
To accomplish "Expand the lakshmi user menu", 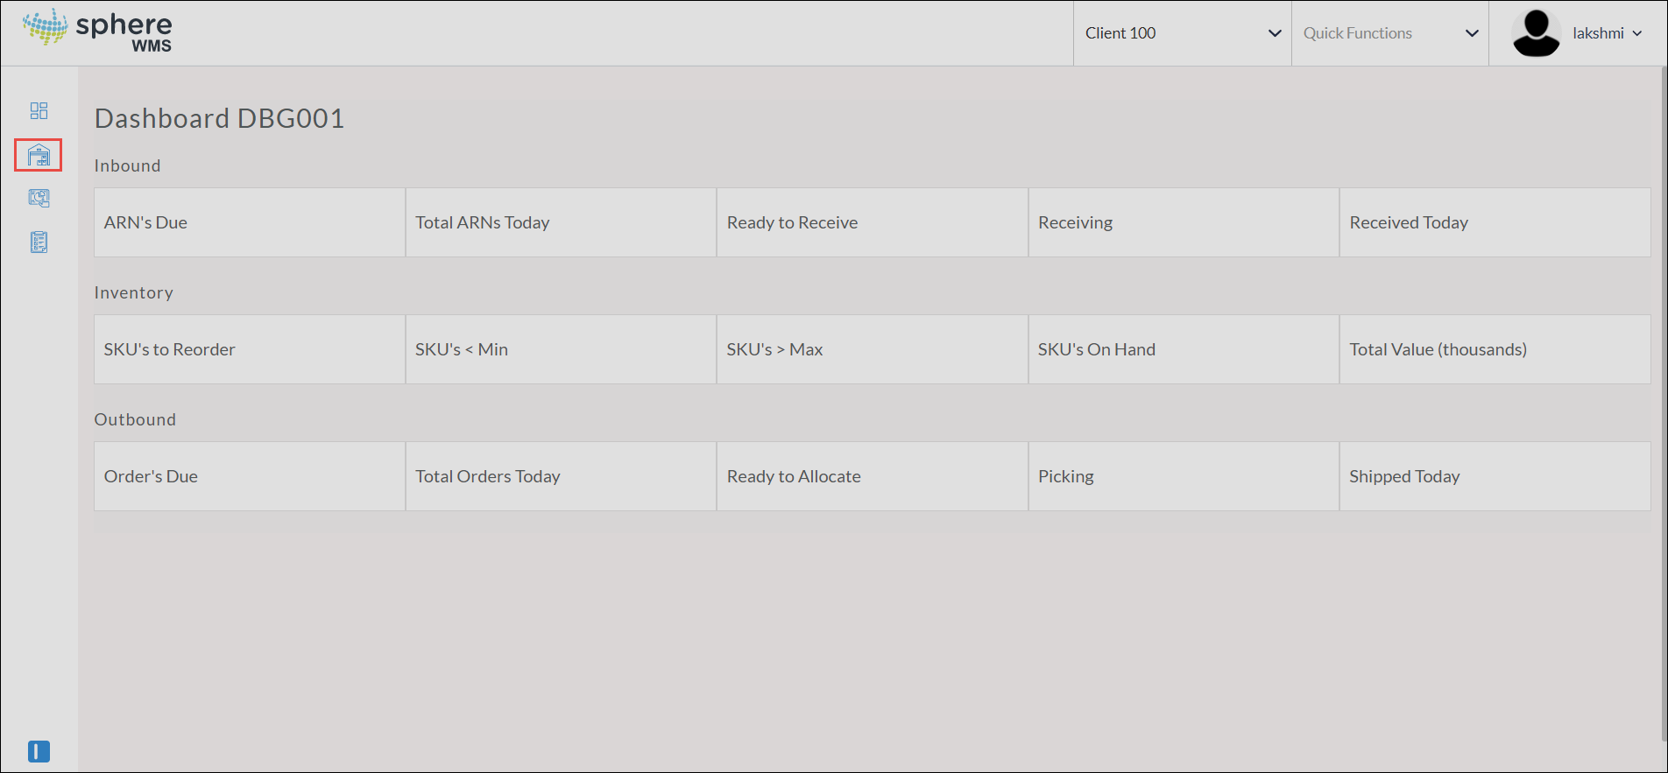I will coord(1607,33).
